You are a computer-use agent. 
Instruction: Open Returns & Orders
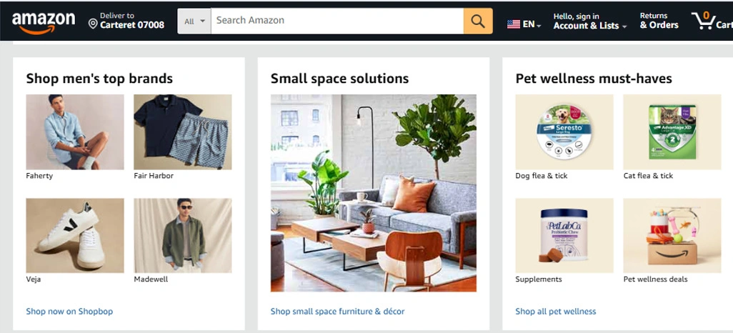tap(659, 21)
